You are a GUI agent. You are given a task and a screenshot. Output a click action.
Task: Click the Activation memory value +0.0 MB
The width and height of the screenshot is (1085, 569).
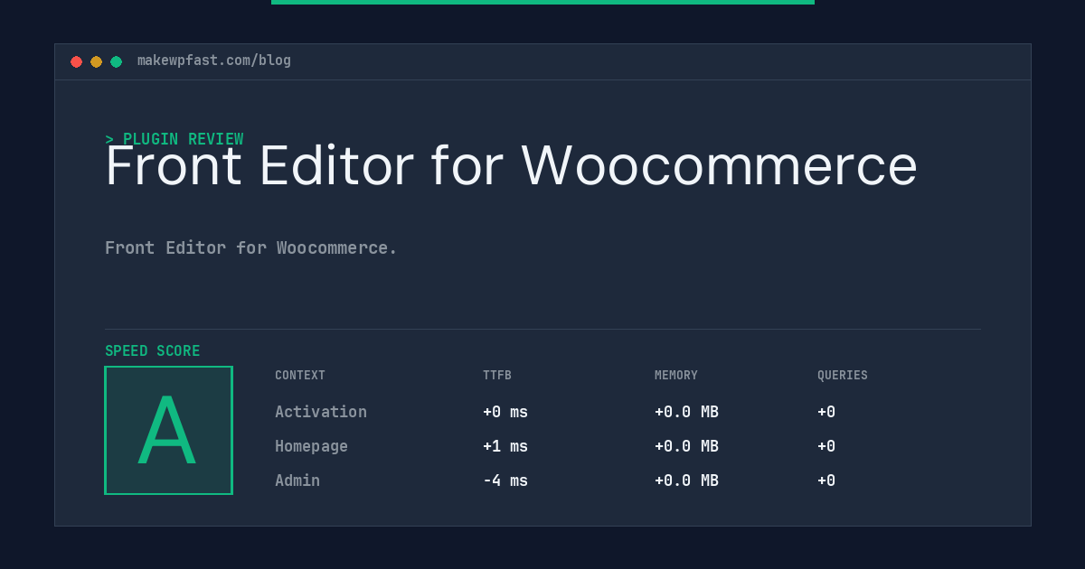click(687, 412)
